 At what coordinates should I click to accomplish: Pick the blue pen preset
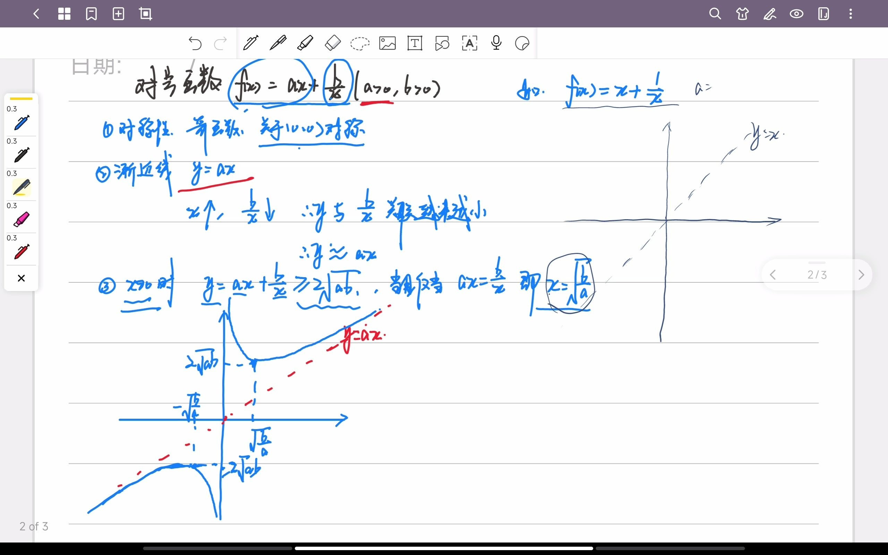pyautogui.click(x=21, y=122)
